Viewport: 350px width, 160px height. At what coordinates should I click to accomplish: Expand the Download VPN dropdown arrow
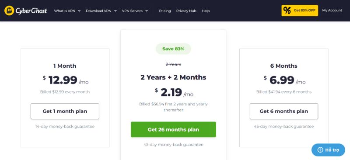tap(115, 11)
